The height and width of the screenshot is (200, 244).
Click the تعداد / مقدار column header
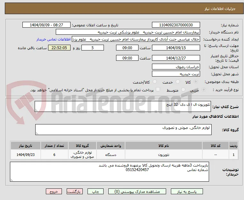[x=54, y=146]
